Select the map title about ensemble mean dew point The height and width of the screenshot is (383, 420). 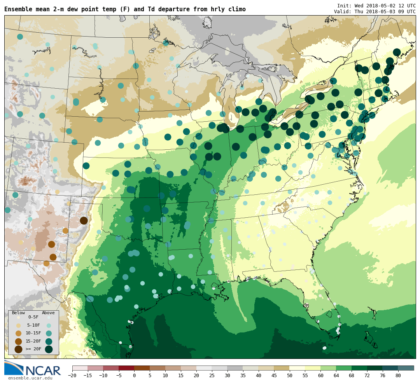(125, 9)
